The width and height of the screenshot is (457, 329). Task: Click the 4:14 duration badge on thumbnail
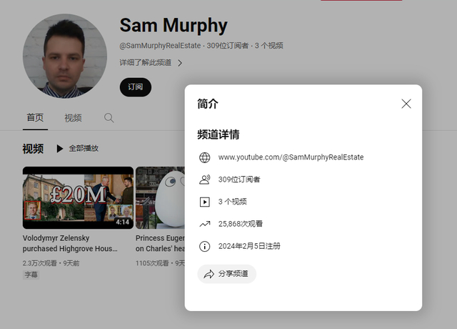pyautogui.click(x=122, y=222)
